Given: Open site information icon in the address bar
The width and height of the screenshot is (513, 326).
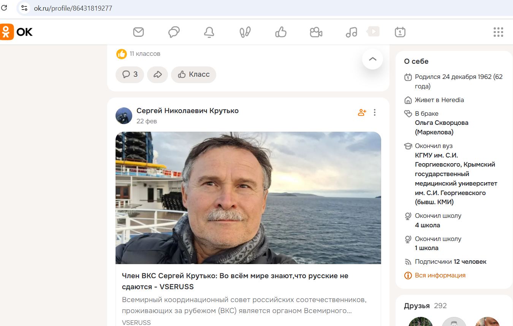Looking at the screenshot, I should point(24,8).
